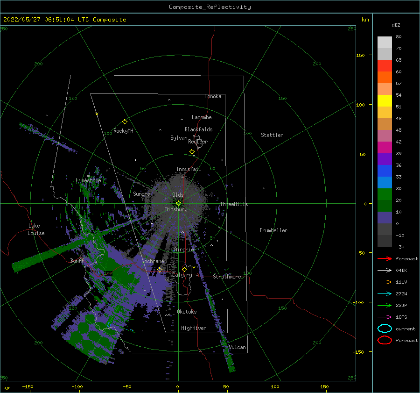This screenshot has width=420, height=393.
Task: Click the Limestone label
Action: [88, 180]
